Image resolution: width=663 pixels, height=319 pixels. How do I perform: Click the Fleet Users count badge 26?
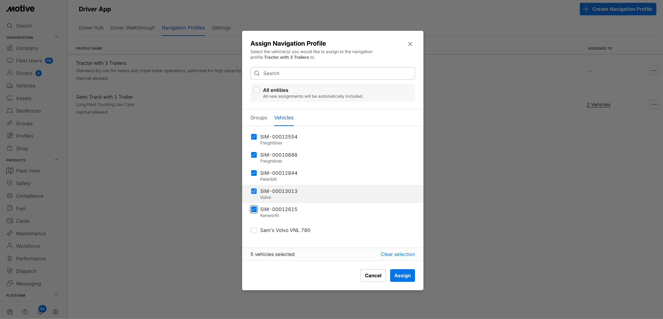point(49,60)
